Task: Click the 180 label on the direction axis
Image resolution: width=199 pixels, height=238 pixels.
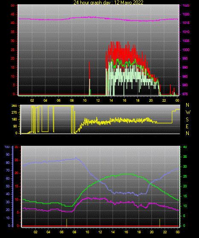Action: point(14,120)
